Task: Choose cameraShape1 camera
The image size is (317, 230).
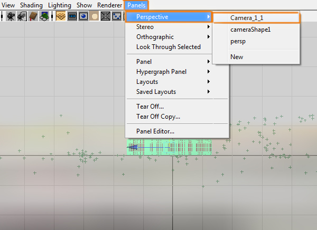Action: (256, 30)
